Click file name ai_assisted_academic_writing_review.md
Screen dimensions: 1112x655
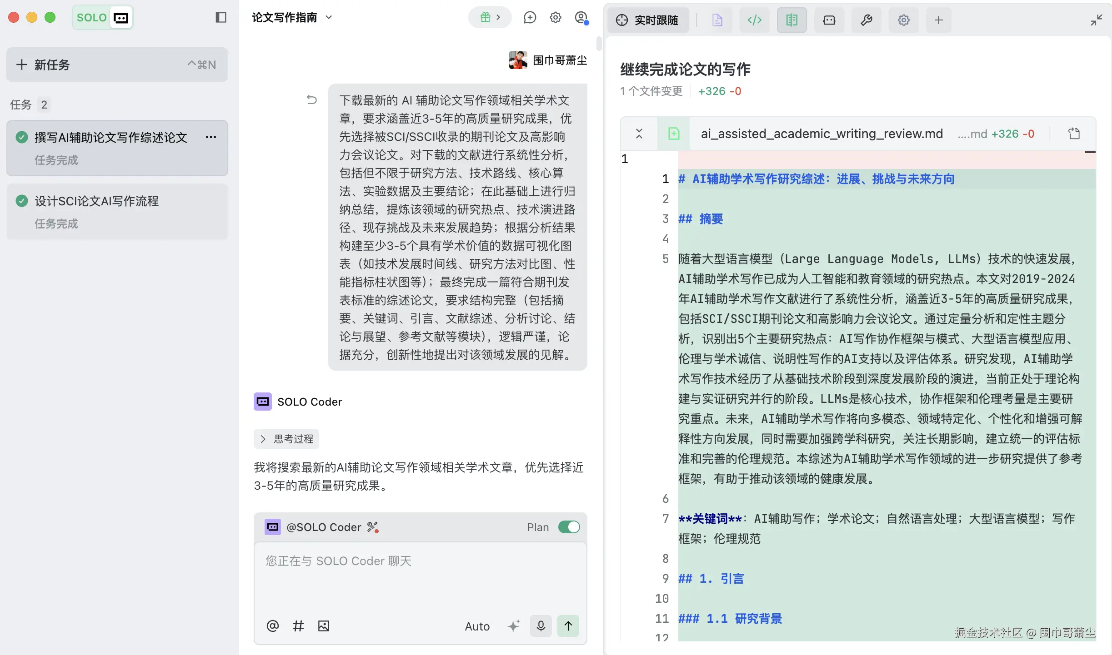[821, 134]
